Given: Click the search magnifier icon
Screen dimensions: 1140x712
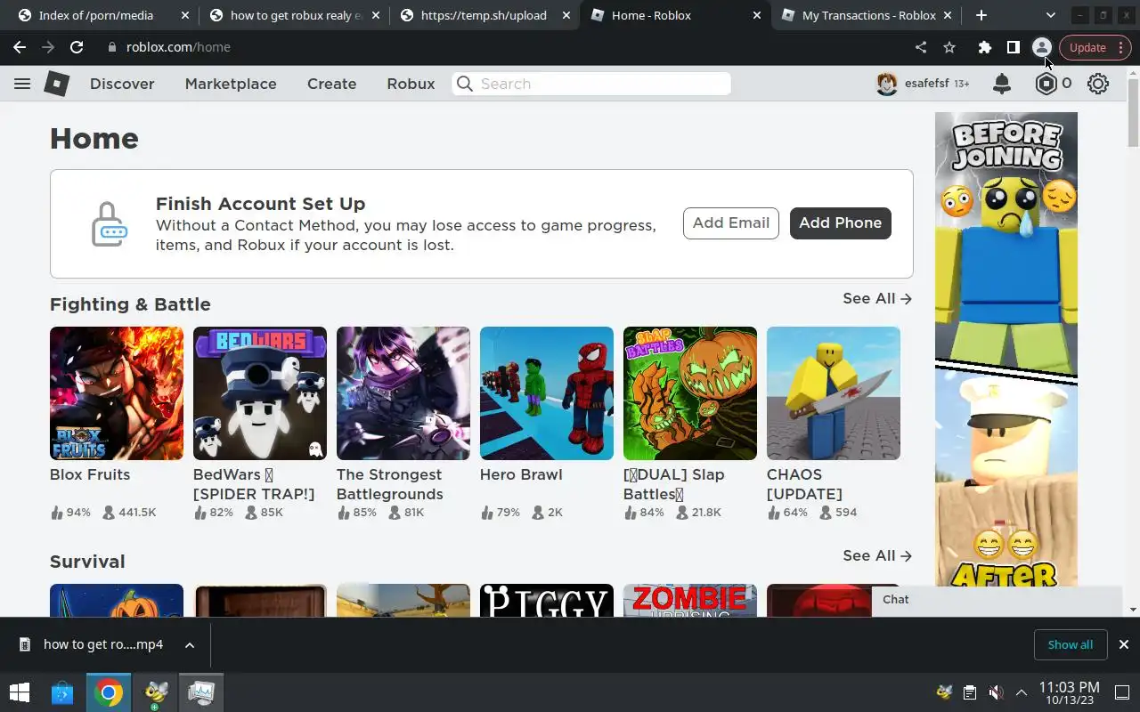Looking at the screenshot, I should (464, 84).
